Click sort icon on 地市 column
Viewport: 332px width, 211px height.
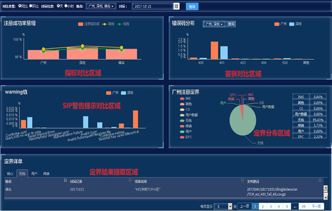pos(65,181)
